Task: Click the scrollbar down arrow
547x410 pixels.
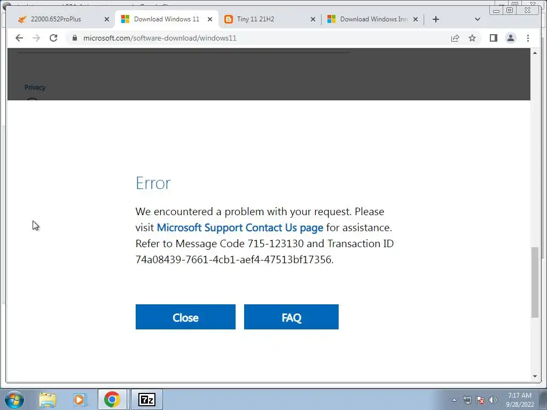Action: [535, 376]
